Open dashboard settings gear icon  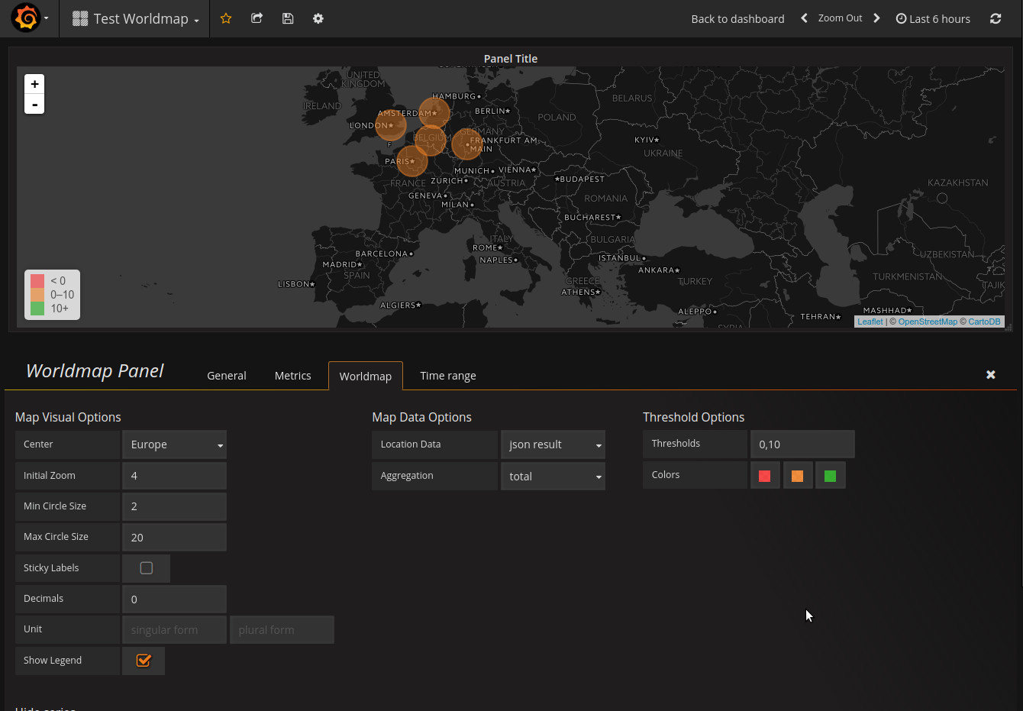tap(318, 18)
